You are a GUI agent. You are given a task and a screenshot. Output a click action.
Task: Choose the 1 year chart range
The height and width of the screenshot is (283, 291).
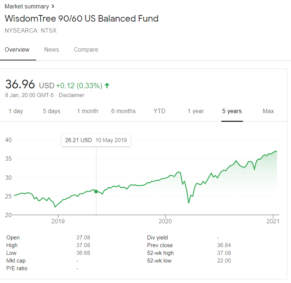point(196,111)
